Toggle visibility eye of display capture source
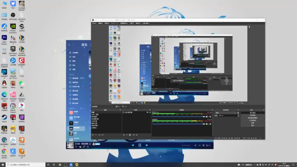Screen dimensions: 297x167 (x=147, y=112)
